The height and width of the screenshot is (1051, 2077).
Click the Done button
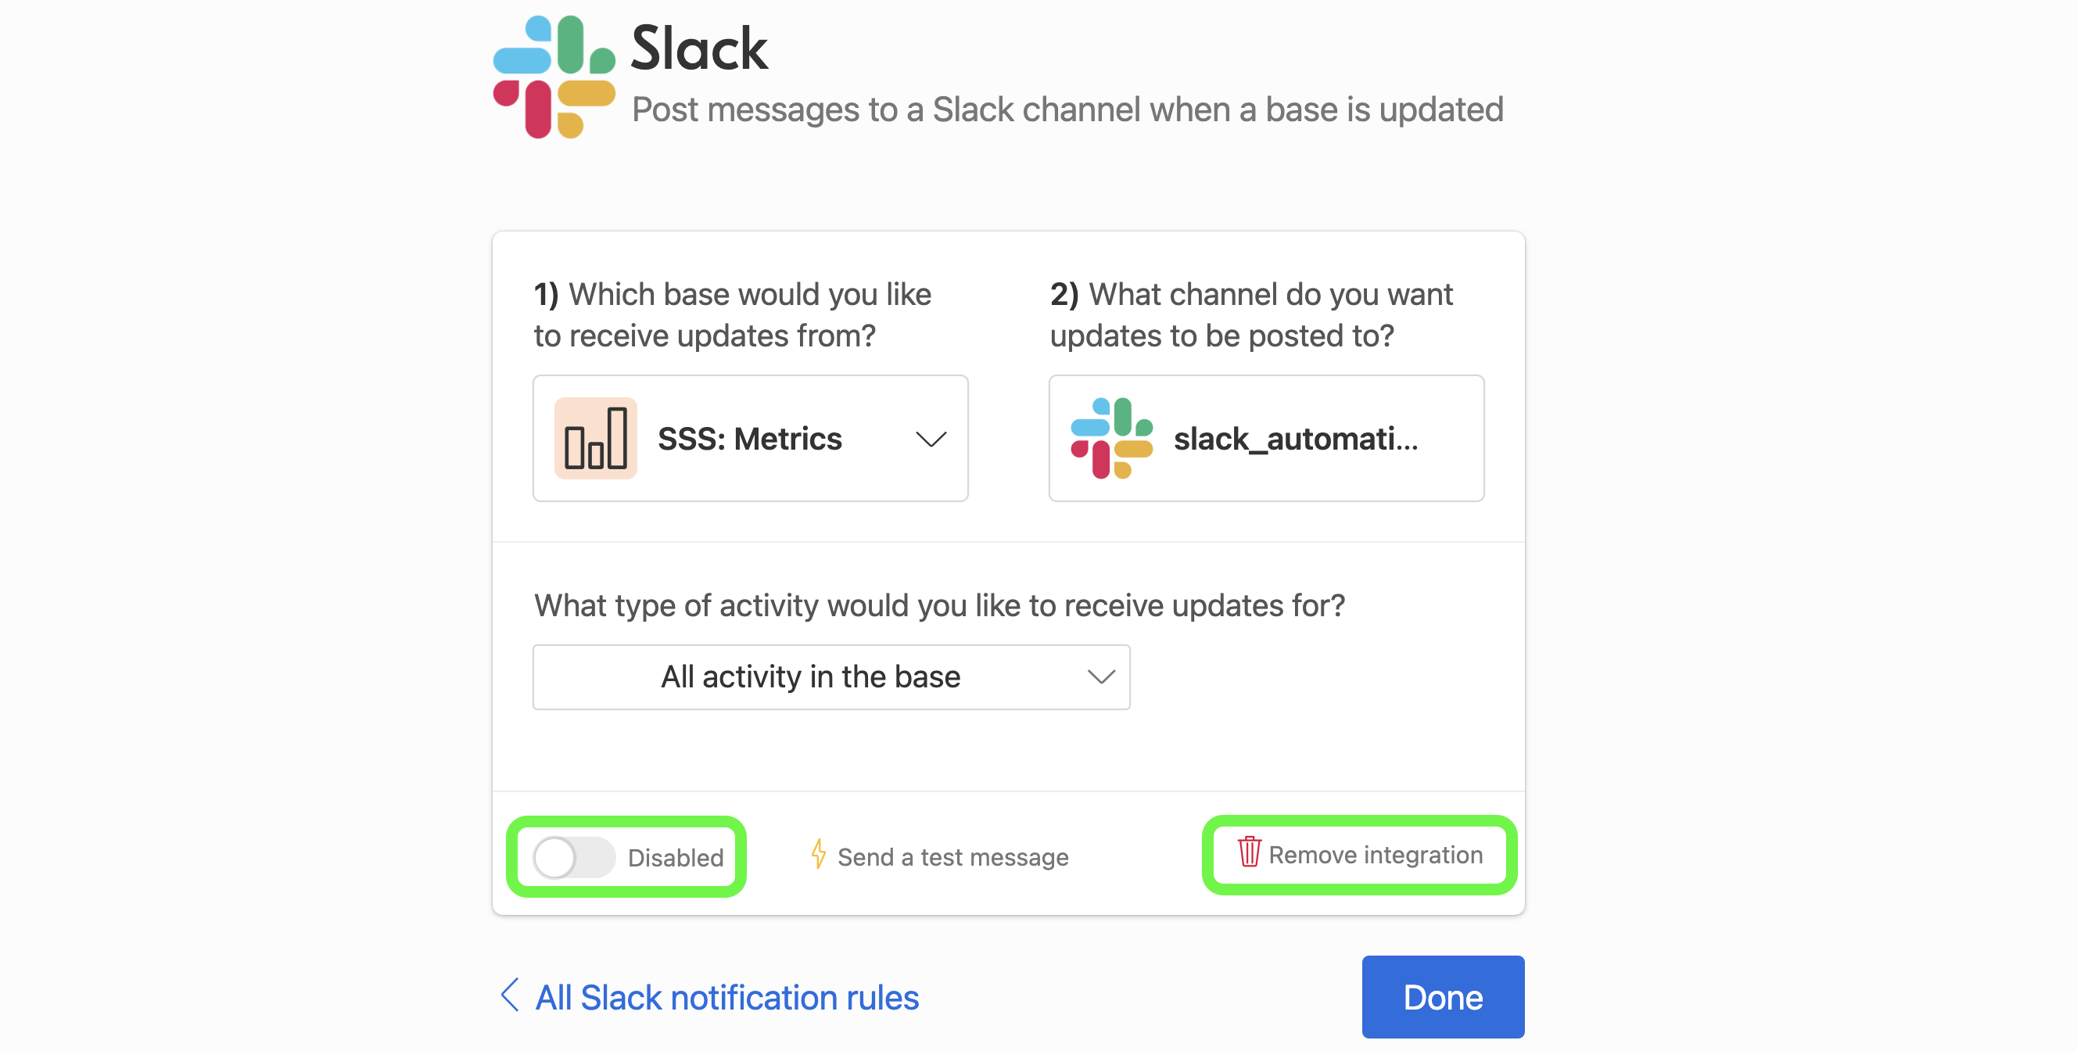(x=1443, y=997)
